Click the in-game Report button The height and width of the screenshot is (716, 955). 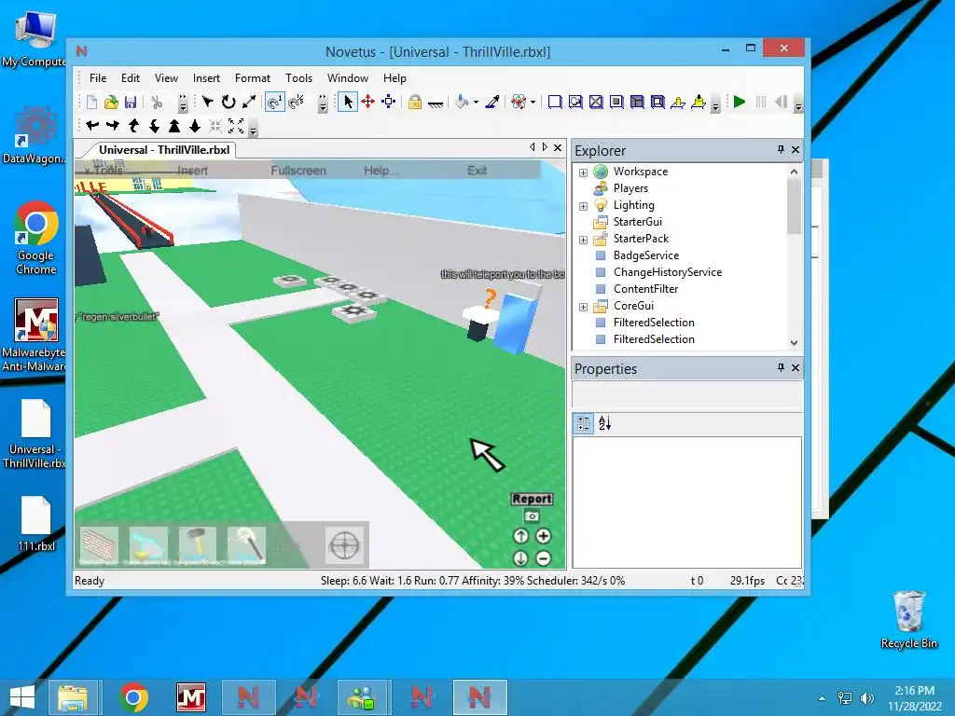click(x=532, y=499)
